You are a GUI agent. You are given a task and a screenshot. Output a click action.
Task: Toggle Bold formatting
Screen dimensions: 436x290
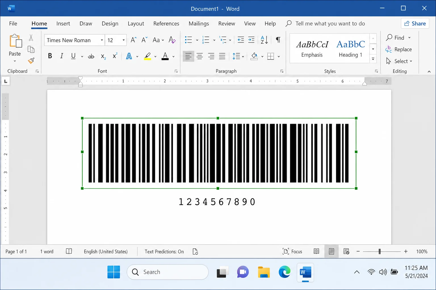[x=50, y=56]
